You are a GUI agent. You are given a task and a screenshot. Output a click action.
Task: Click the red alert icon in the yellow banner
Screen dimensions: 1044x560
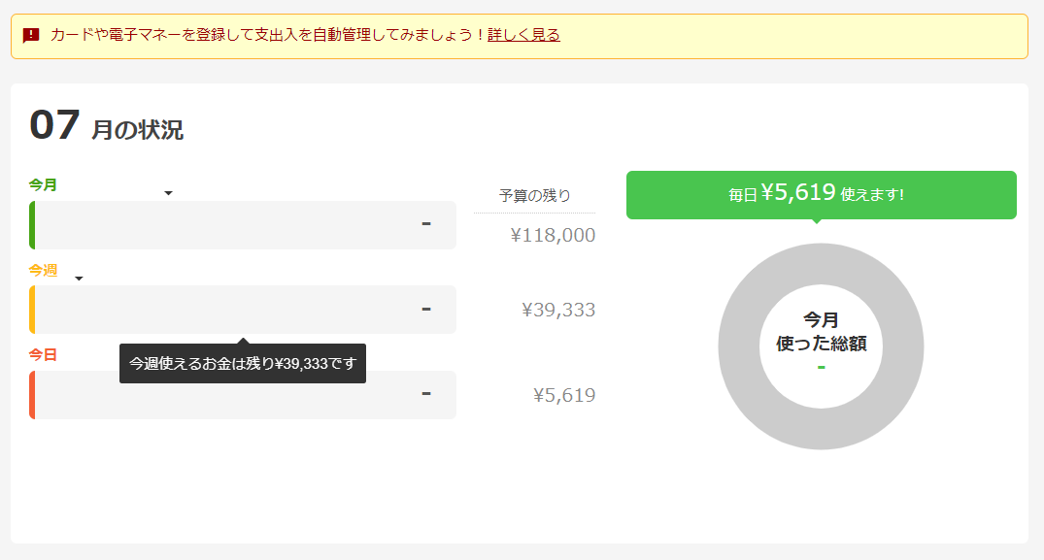31,36
